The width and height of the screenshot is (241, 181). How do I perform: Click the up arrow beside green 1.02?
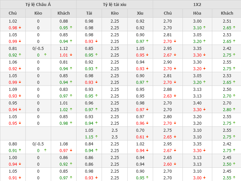(71, 109)
